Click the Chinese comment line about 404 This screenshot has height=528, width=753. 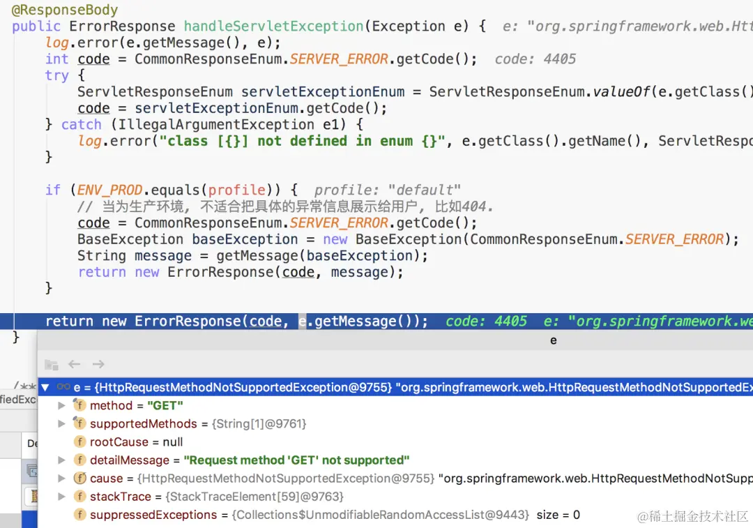coord(284,206)
